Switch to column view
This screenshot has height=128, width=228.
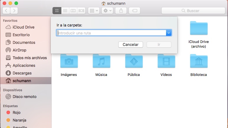[x=73, y=11]
